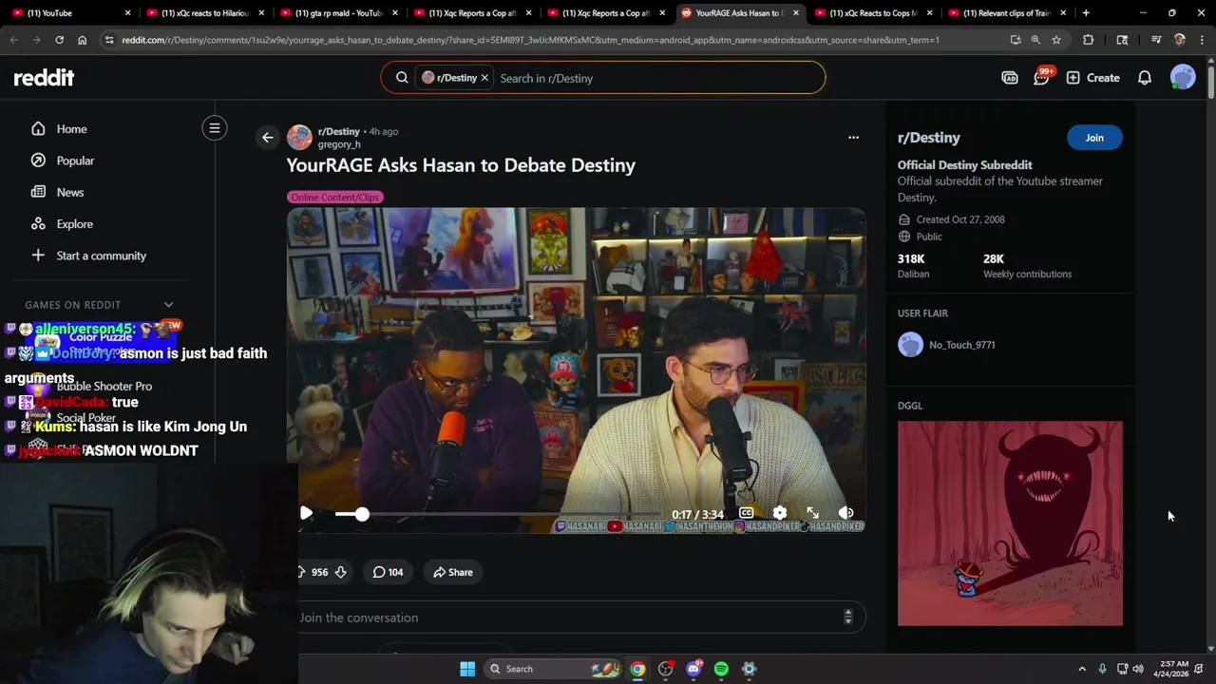The image size is (1216, 684).
Task: Seek using the video progress slider
Action: (500, 514)
